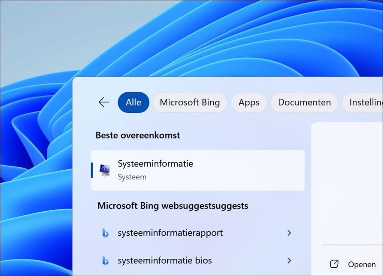Open the Instellingen filter tab
The width and height of the screenshot is (383, 276).
click(363, 102)
